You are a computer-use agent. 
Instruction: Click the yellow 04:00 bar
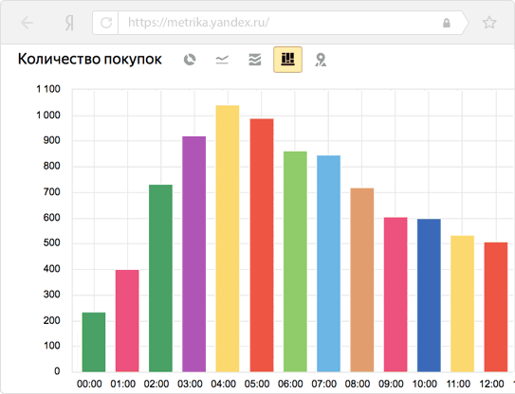click(x=228, y=239)
